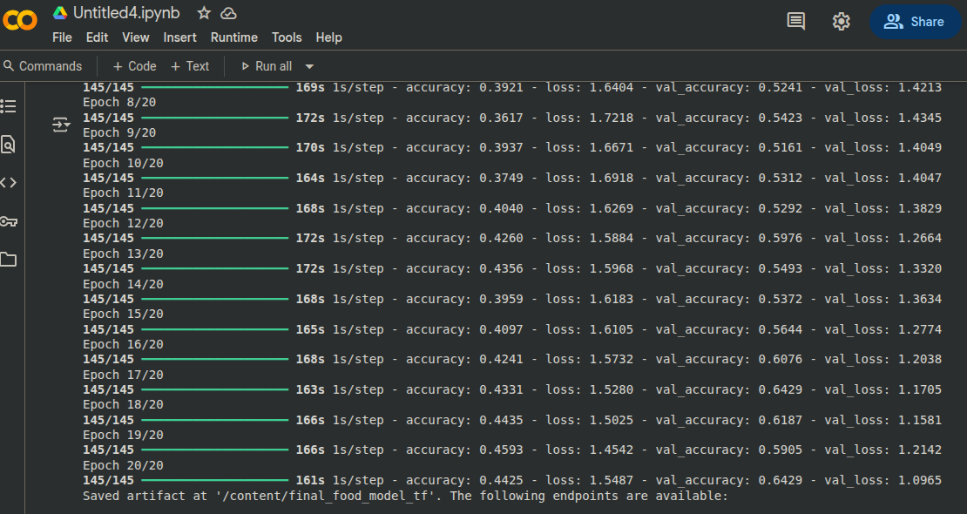Click the accuracy value 0.4040
This screenshot has width=967, height=514.
pos(502,208)
